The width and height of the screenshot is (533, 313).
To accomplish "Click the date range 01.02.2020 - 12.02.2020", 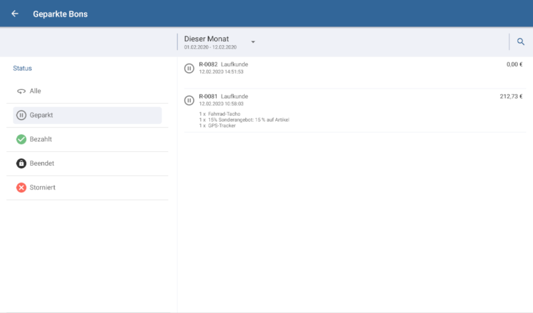I will tap(210, 47).
